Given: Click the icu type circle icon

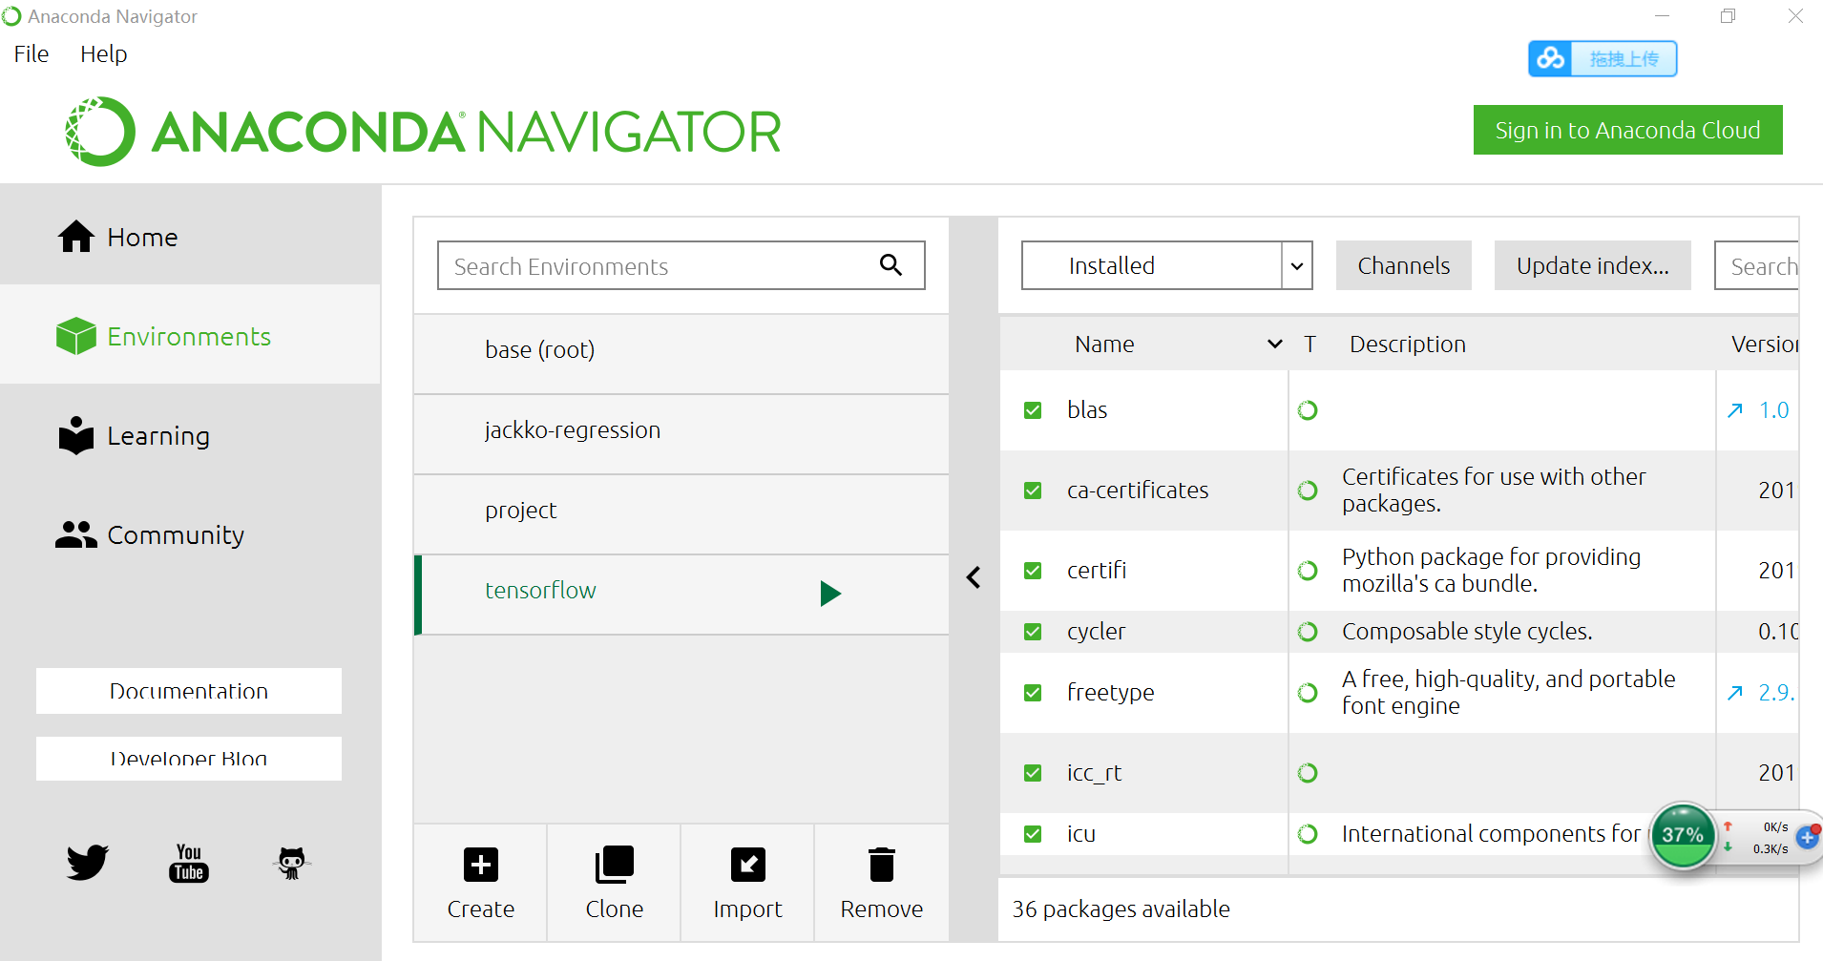Looking at the screenshot, I should tap(1308, 834).
